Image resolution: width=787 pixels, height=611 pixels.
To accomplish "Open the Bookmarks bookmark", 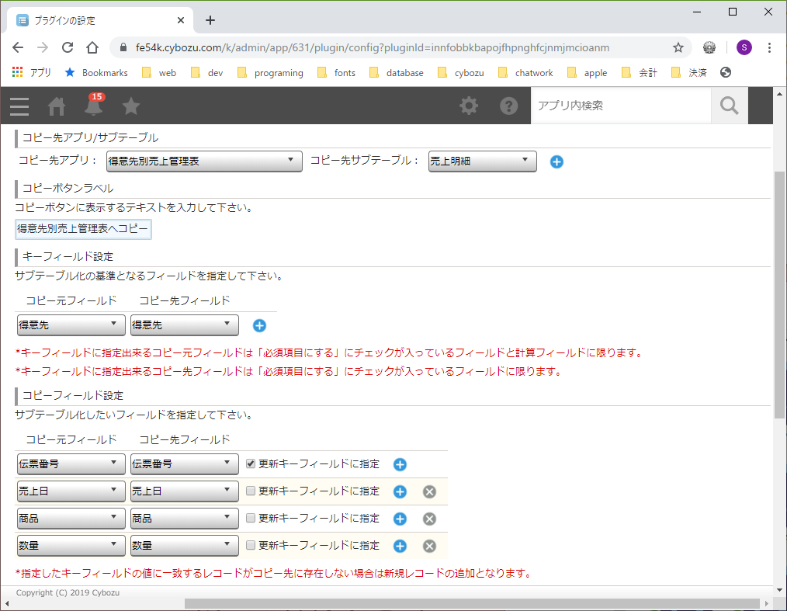I will point(96,73).
